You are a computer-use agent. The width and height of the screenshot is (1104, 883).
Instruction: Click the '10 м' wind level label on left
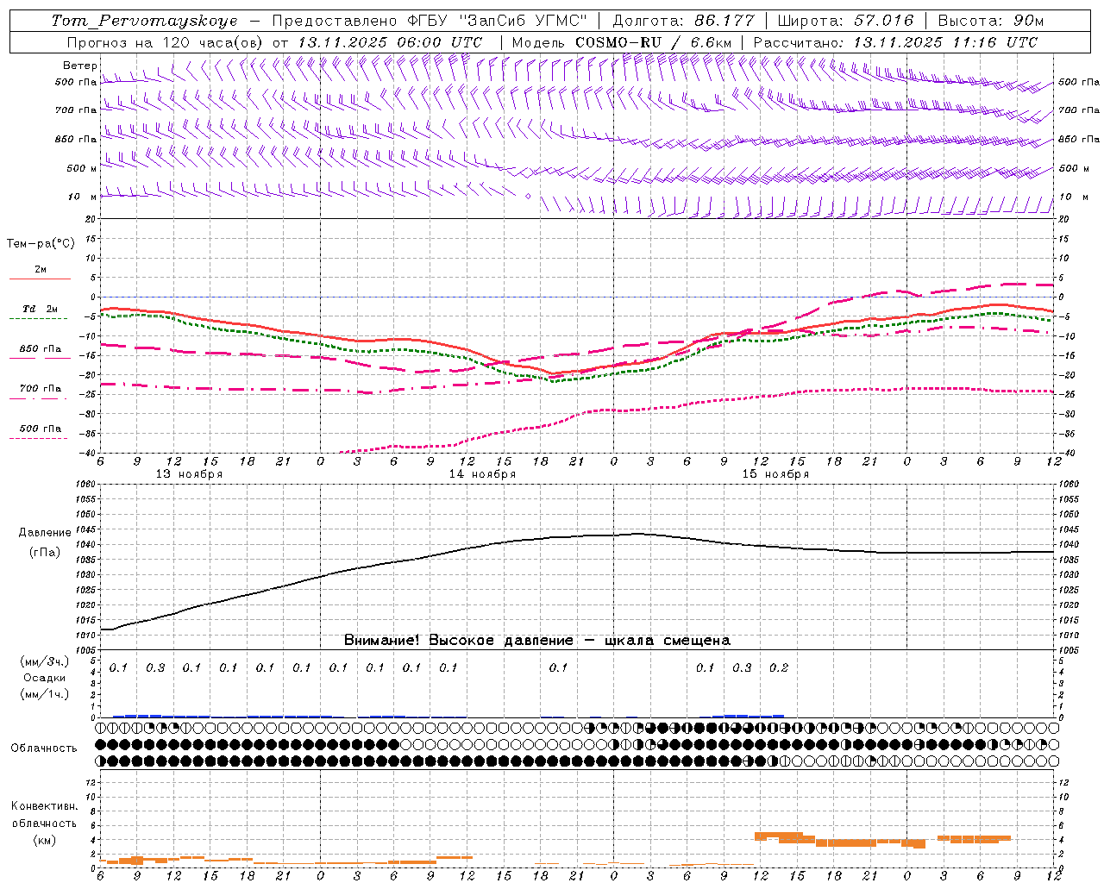(x=82, y=197)
